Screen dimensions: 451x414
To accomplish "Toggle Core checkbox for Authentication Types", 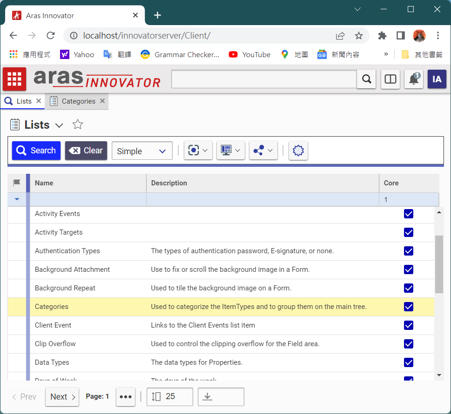I will coord(409,251).
